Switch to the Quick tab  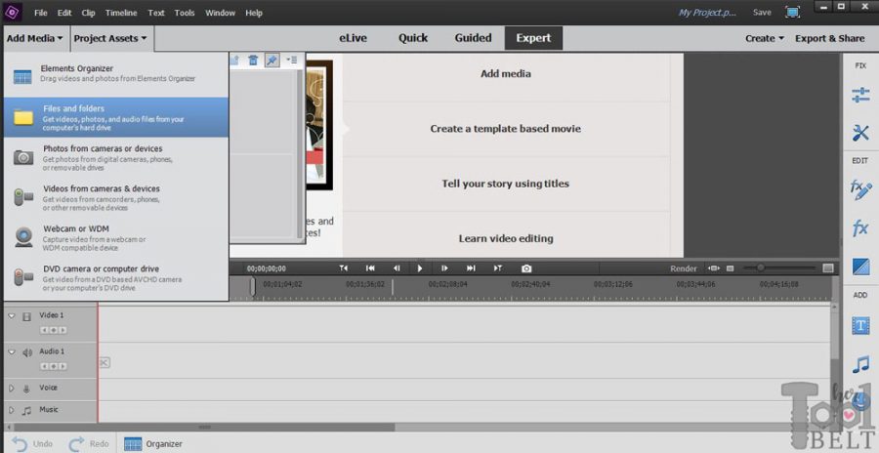coord(413,38)
